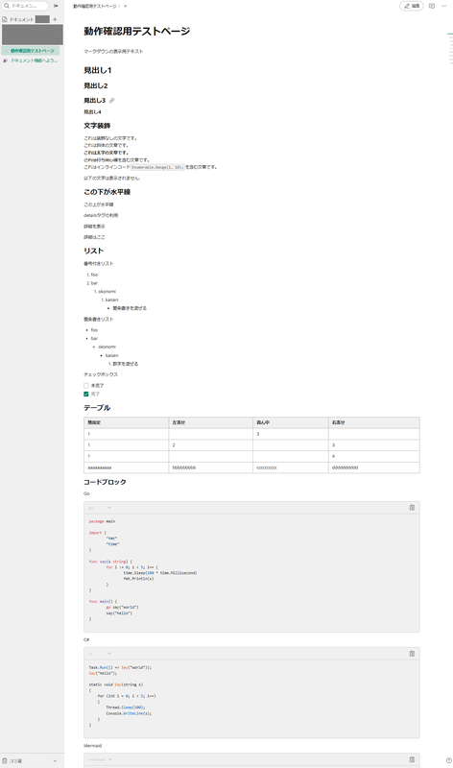Copy the Mermaid code block contents
Screen dimensions: 453x768
coord(412,759)
